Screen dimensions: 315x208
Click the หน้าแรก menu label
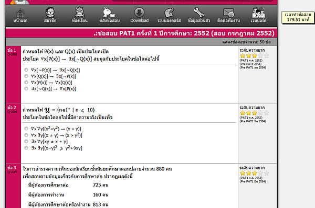pyautogui.click(x=20, y=20)
